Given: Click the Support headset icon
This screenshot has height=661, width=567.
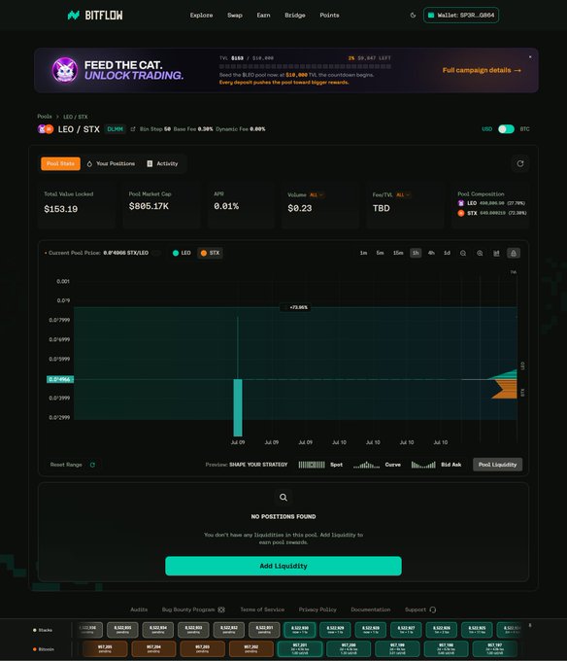Looking at the screenshot, I should coord(433,609).
